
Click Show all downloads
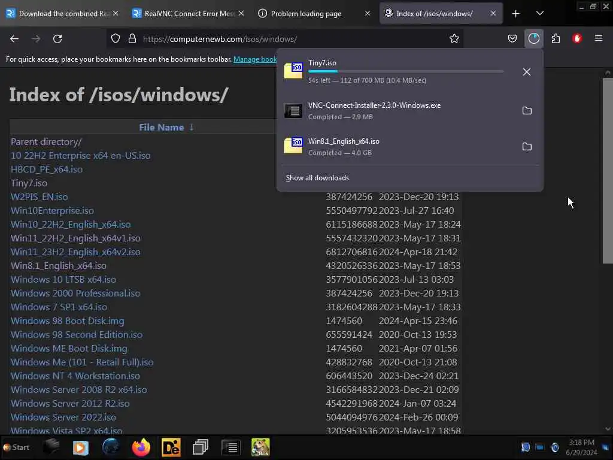click(x=317, y=178)
